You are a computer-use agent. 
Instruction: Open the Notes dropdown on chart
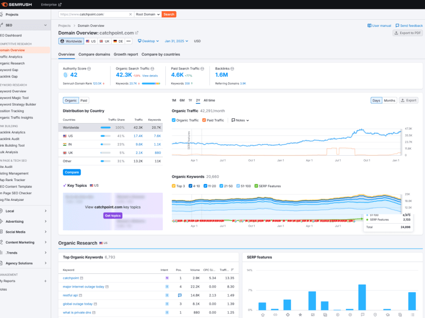[240, 120]
